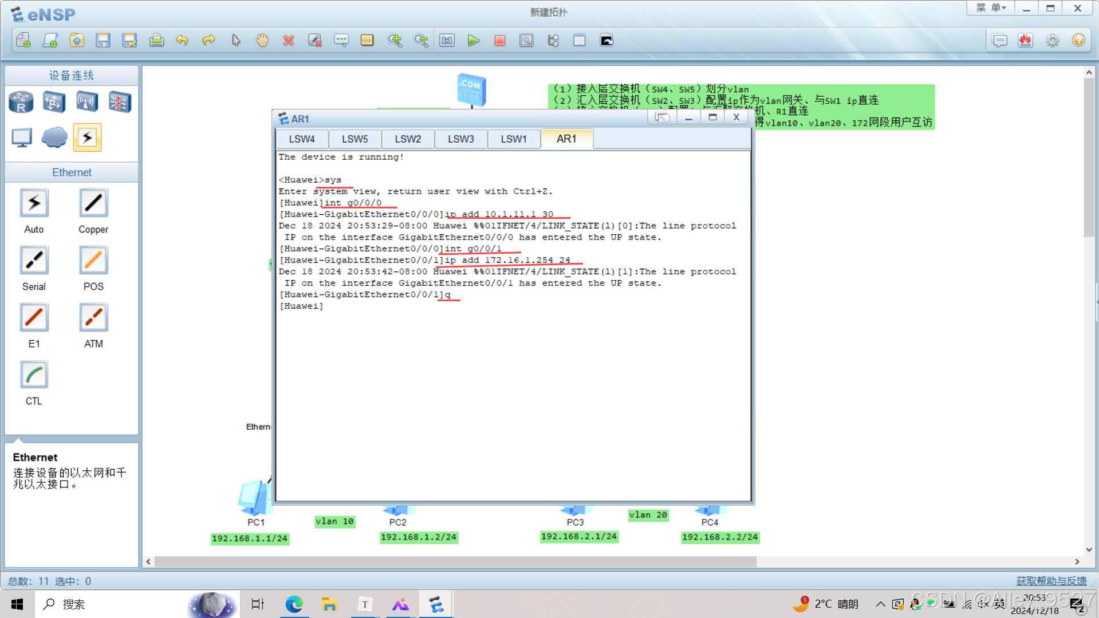
Task: Click the eNSP taskbar icon
Action: click(436, 604)
